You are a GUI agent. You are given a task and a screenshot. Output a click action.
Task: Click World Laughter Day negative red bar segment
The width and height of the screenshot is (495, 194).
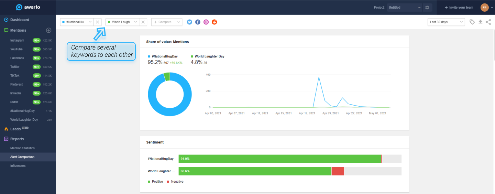tap(338, 171)
